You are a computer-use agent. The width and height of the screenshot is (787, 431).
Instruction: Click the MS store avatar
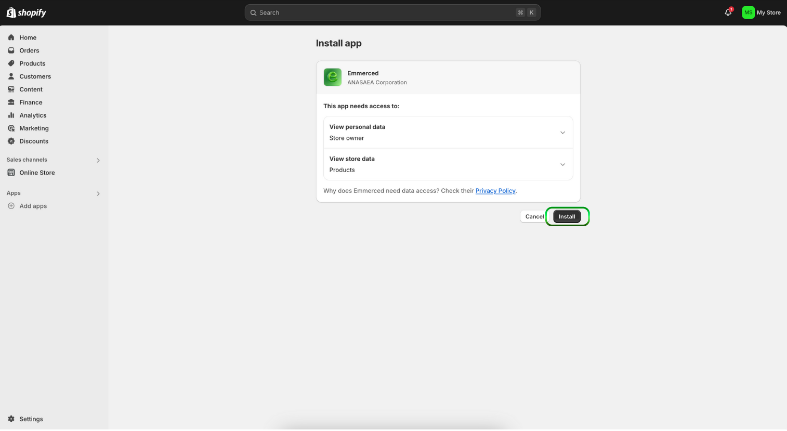748,12
